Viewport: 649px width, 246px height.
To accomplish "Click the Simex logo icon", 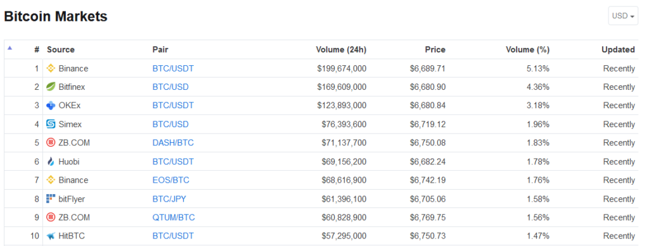I will [x=51, y=124].
